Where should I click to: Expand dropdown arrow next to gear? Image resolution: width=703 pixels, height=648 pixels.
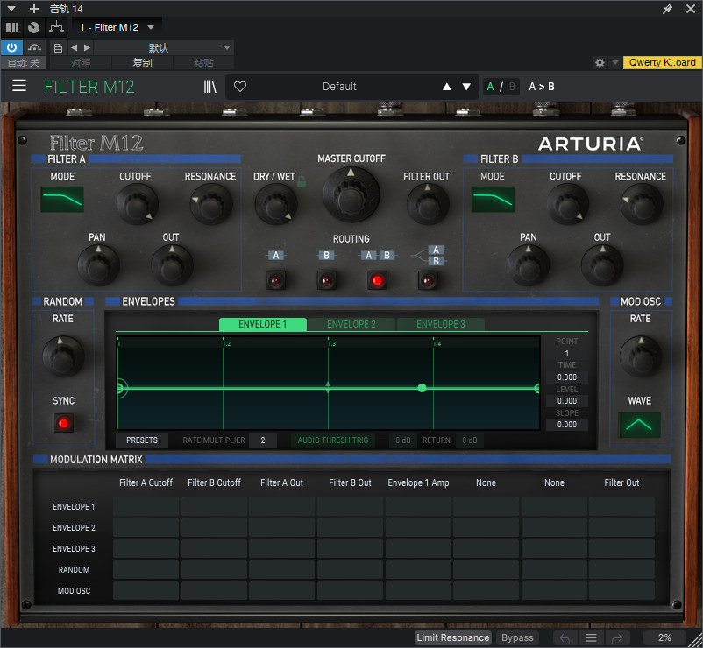pyautogui.click(x=615, y=62)
